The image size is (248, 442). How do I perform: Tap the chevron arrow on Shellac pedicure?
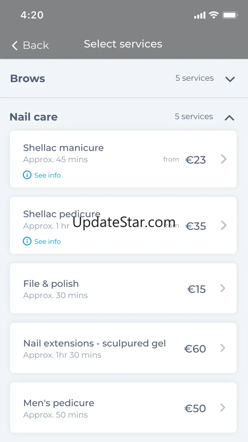[224, 225]
